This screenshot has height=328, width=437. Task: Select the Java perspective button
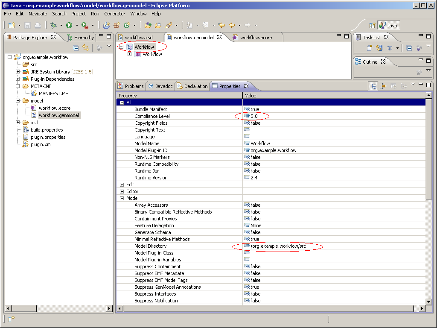[x=388, y=26]
